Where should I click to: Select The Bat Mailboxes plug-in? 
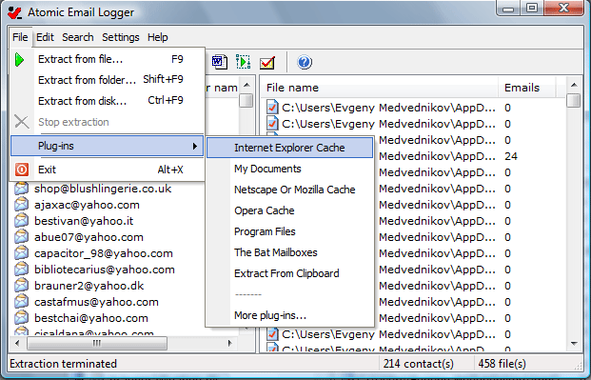click(x=290, y=252)
